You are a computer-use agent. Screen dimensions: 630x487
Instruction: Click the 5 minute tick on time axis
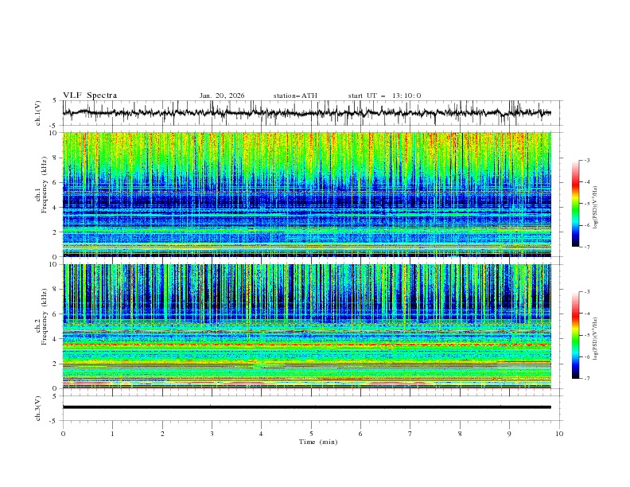tap(311, 433)
